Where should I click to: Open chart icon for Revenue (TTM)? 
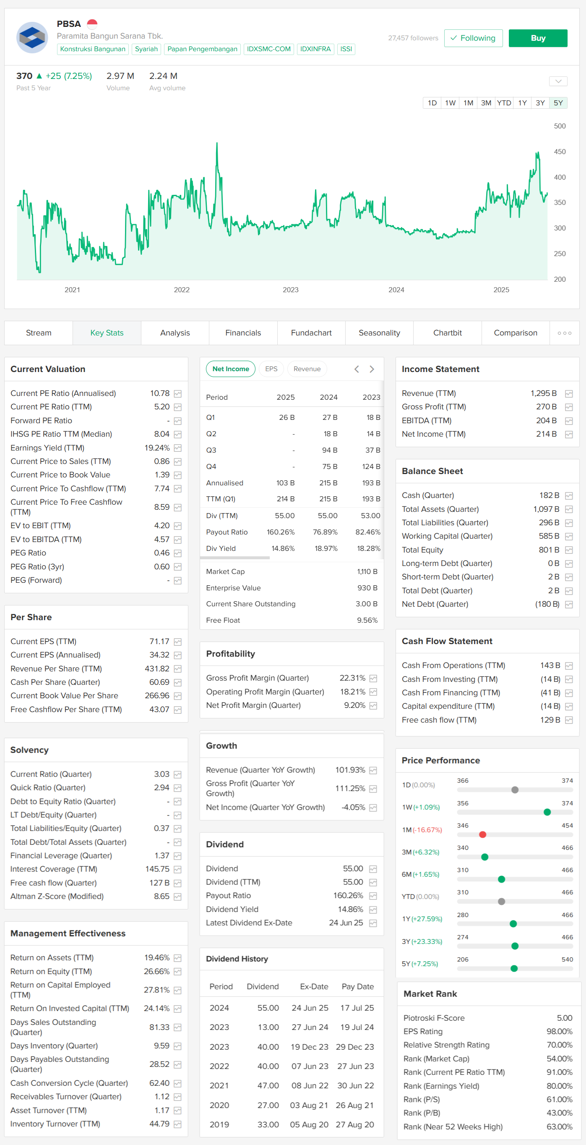click(569, 393)
